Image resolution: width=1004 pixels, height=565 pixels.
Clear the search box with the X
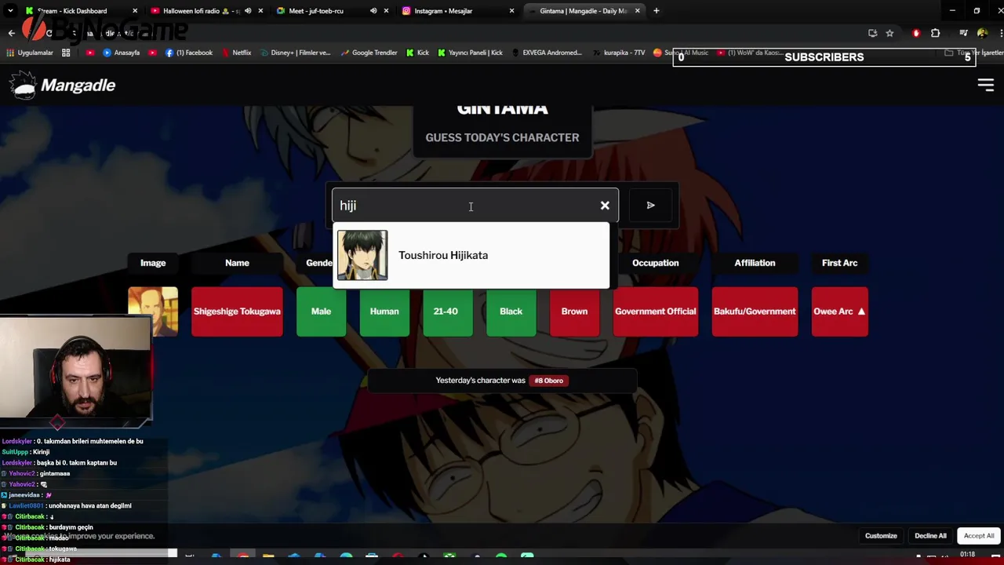click(605, 206)
